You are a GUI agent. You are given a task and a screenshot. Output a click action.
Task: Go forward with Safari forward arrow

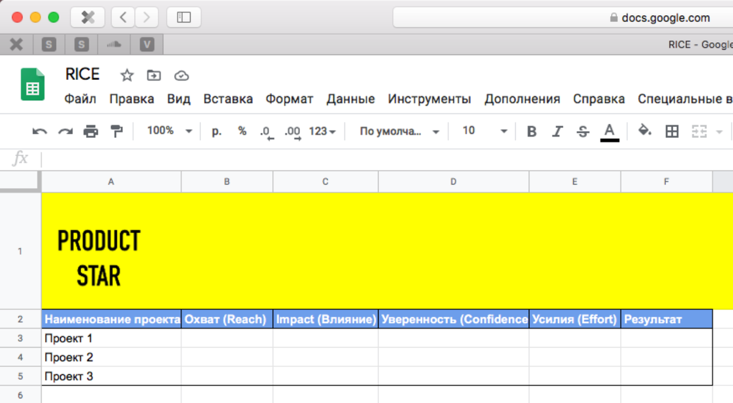[146, 18]
